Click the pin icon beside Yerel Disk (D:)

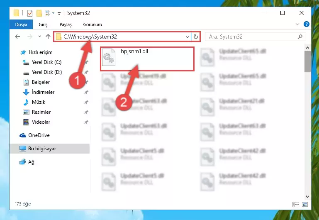86,72
